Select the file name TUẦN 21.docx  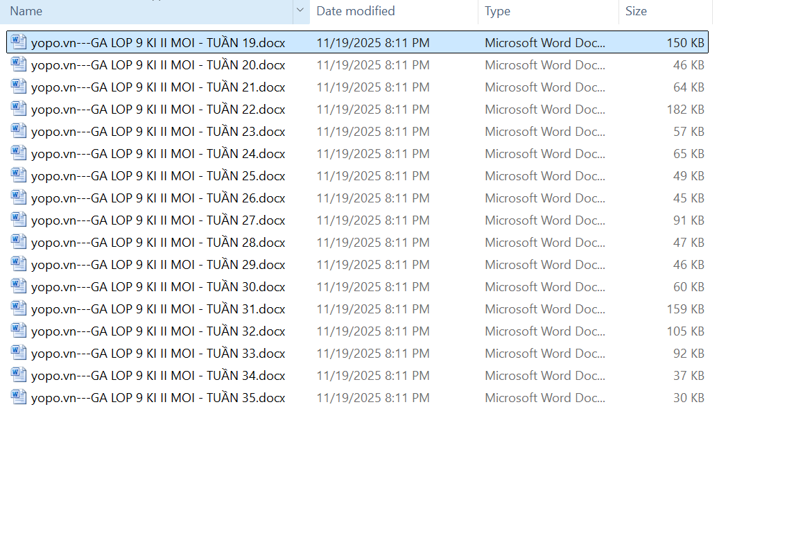click(x=158, y=87)
